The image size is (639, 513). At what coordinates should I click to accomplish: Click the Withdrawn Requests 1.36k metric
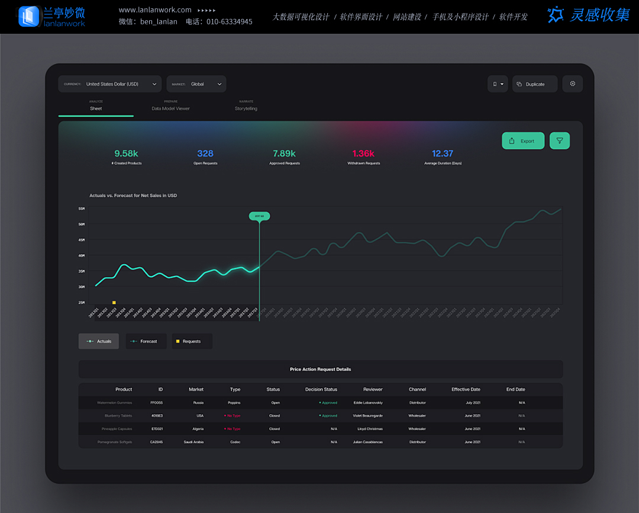pyautogui.click(x=363, y=154)
